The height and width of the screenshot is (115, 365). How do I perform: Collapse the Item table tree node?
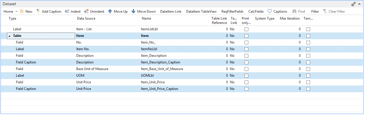coord(9,36)
